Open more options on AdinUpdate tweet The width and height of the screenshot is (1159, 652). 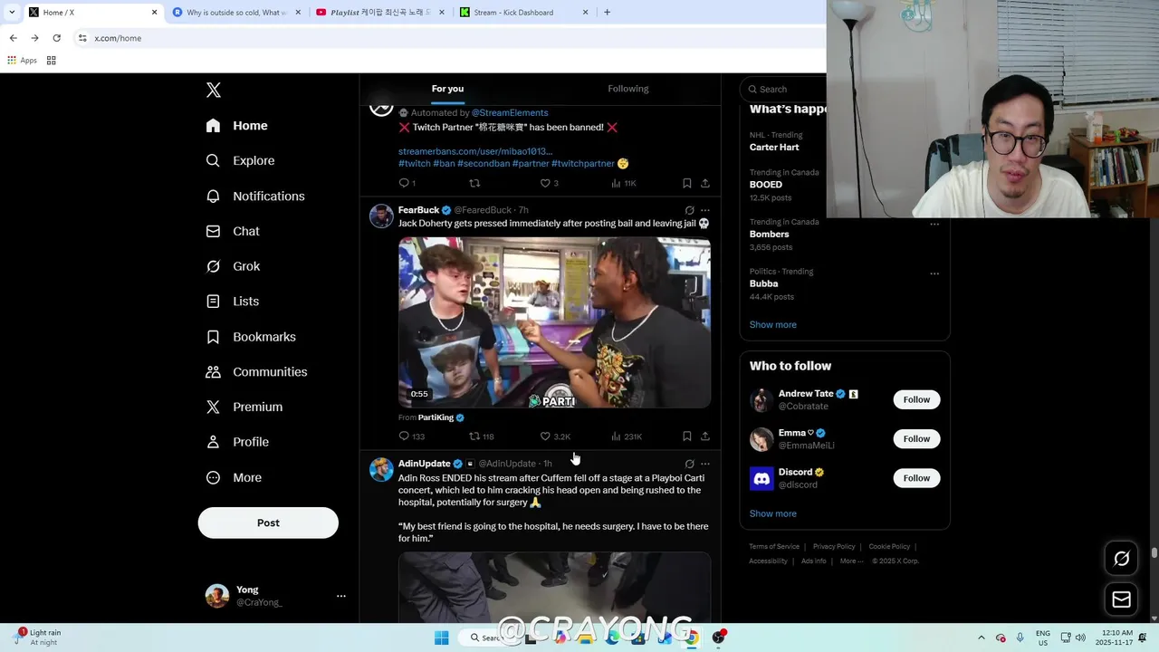coord(705,464)
